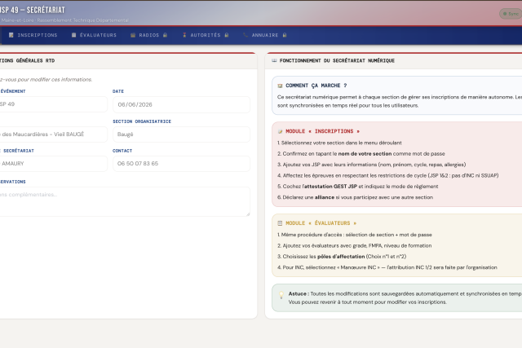Click the Astuce tip text

pos(405,297)
